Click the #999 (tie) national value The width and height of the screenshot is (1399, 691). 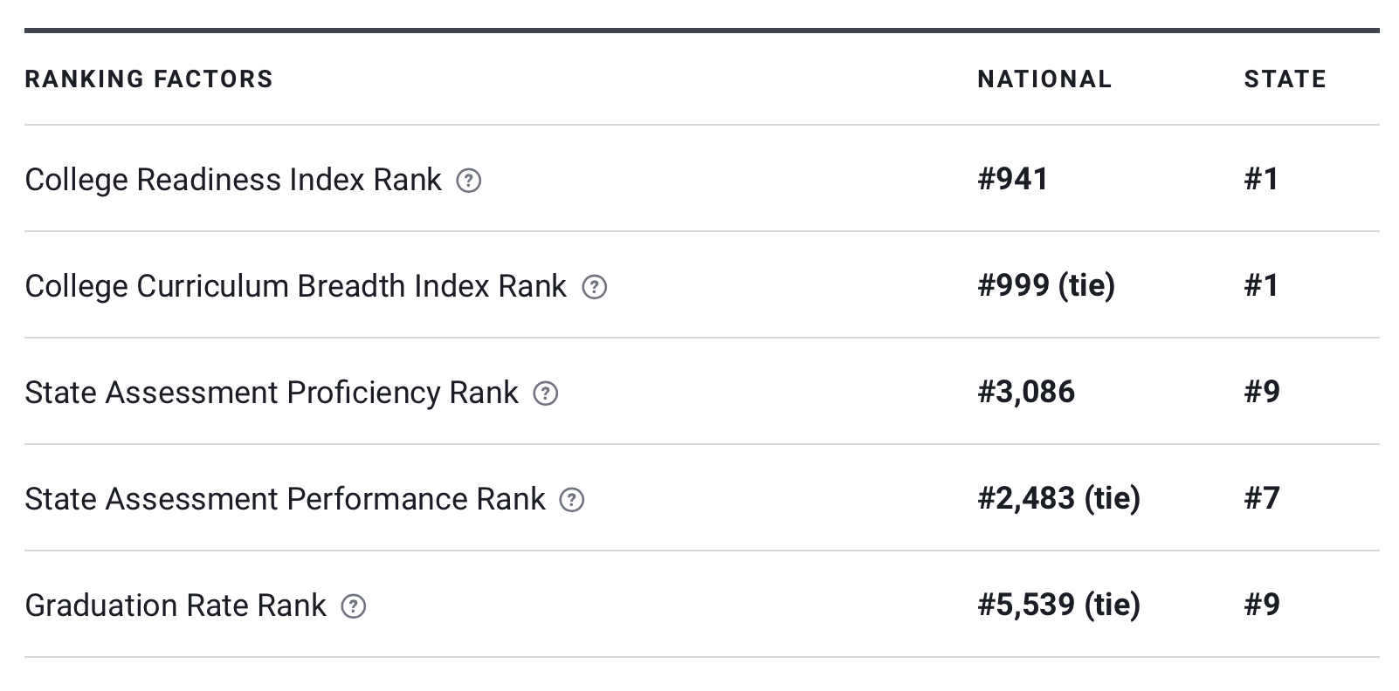click(x=1046, y=285)
